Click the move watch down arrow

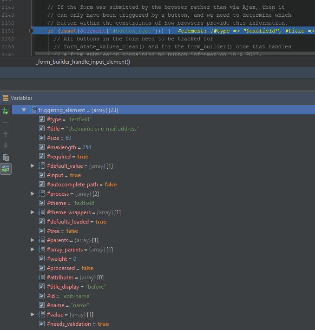6,145
